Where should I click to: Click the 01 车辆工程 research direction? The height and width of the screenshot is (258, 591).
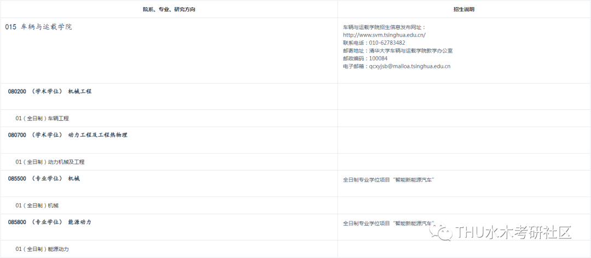pos(42,118)
